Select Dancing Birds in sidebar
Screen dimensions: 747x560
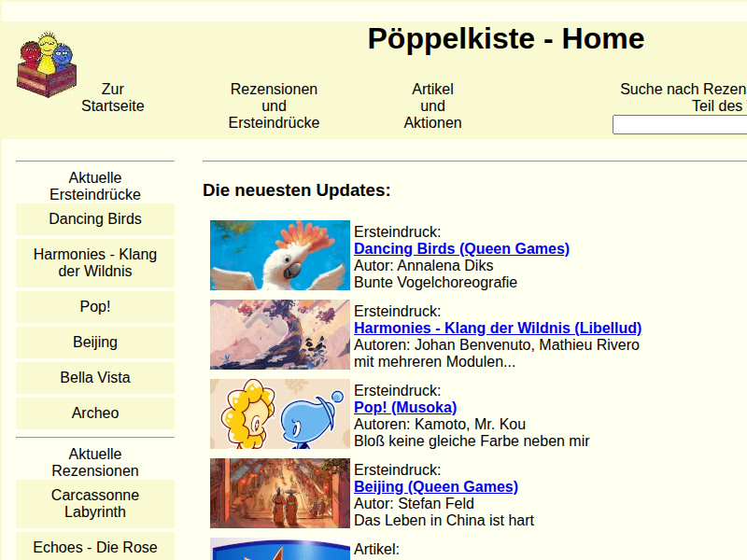pos(95,219)
